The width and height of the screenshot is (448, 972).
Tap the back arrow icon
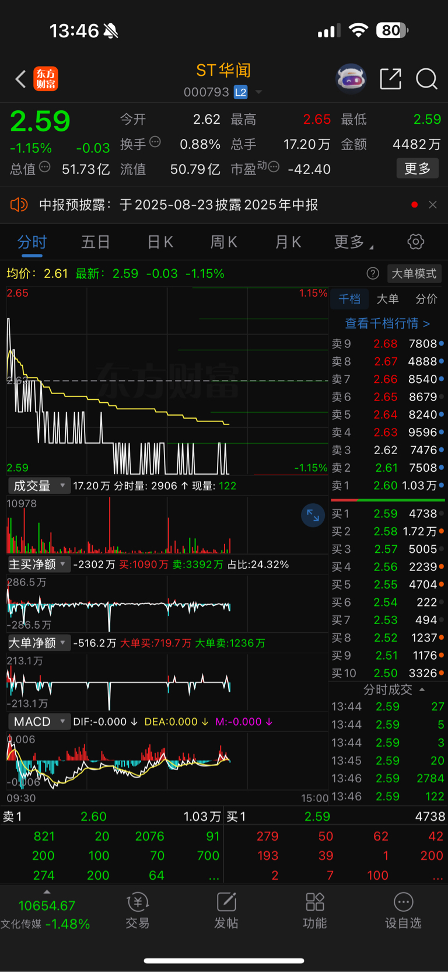20,79
